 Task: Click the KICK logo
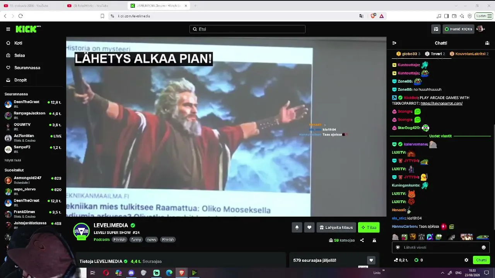pos(28,29)
